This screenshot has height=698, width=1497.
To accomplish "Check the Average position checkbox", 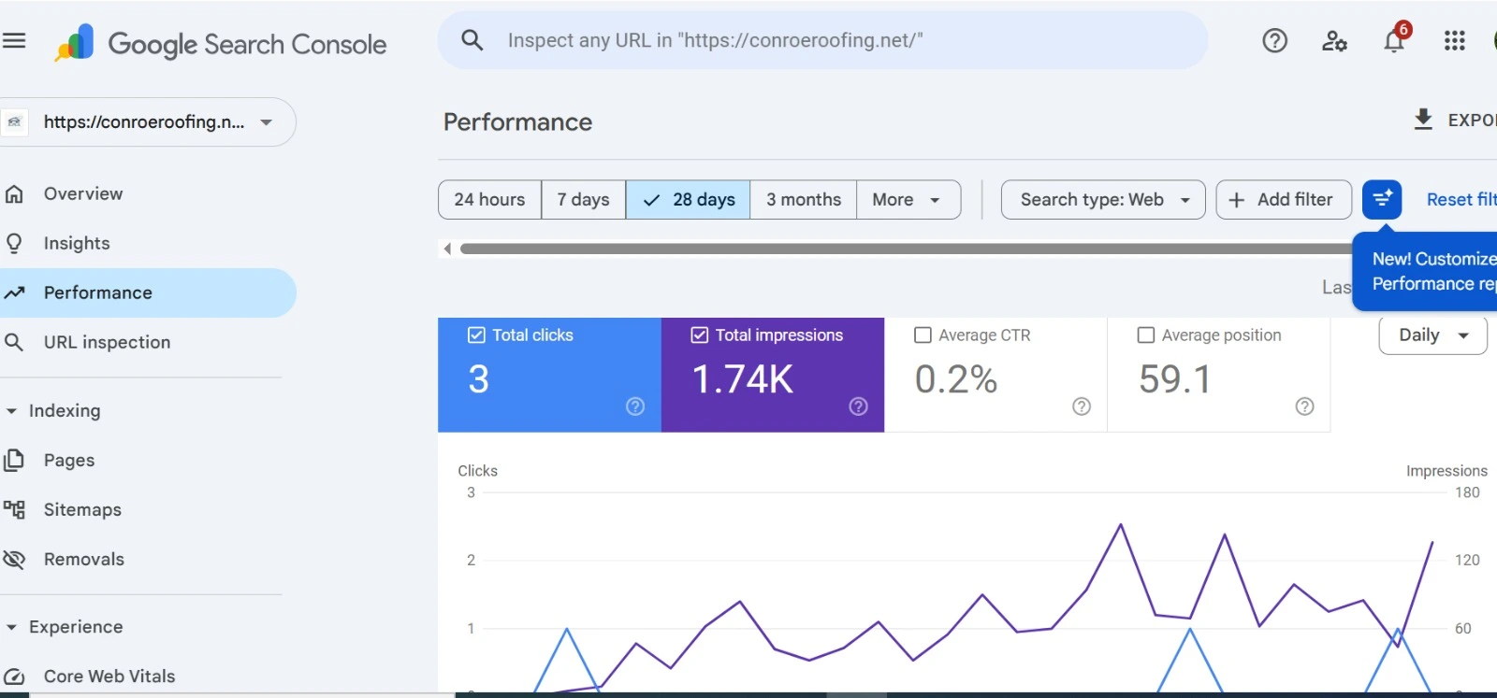I will coord(1145,335).
